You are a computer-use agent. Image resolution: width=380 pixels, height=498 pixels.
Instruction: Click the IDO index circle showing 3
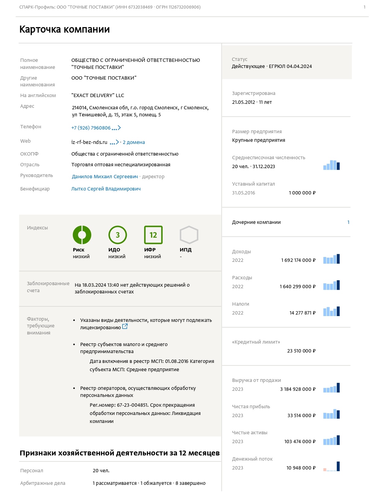118,235
